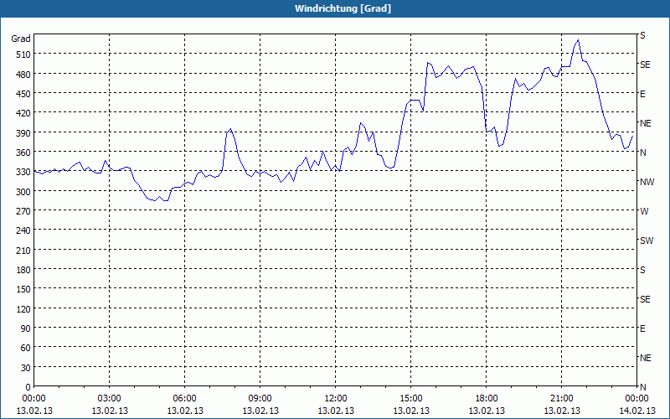The height and width of the screenshot is (419, 670).
Task: Click the 'Windrichtung [Grad]' chart title
Action: pyautogui.click(x=343, y=8)
